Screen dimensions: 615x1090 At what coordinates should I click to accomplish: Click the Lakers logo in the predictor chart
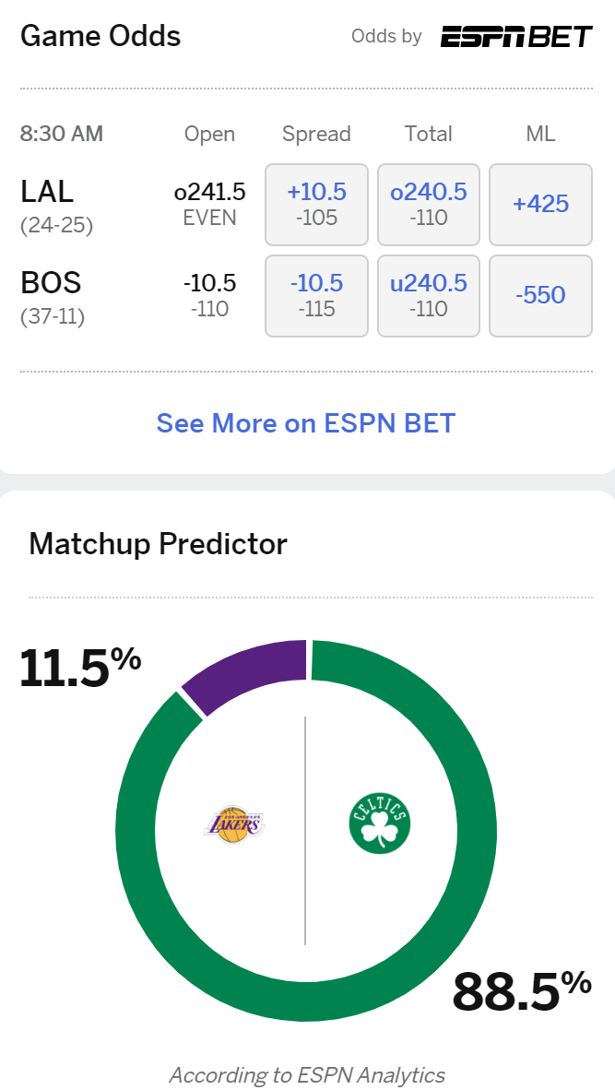point(233,823)
